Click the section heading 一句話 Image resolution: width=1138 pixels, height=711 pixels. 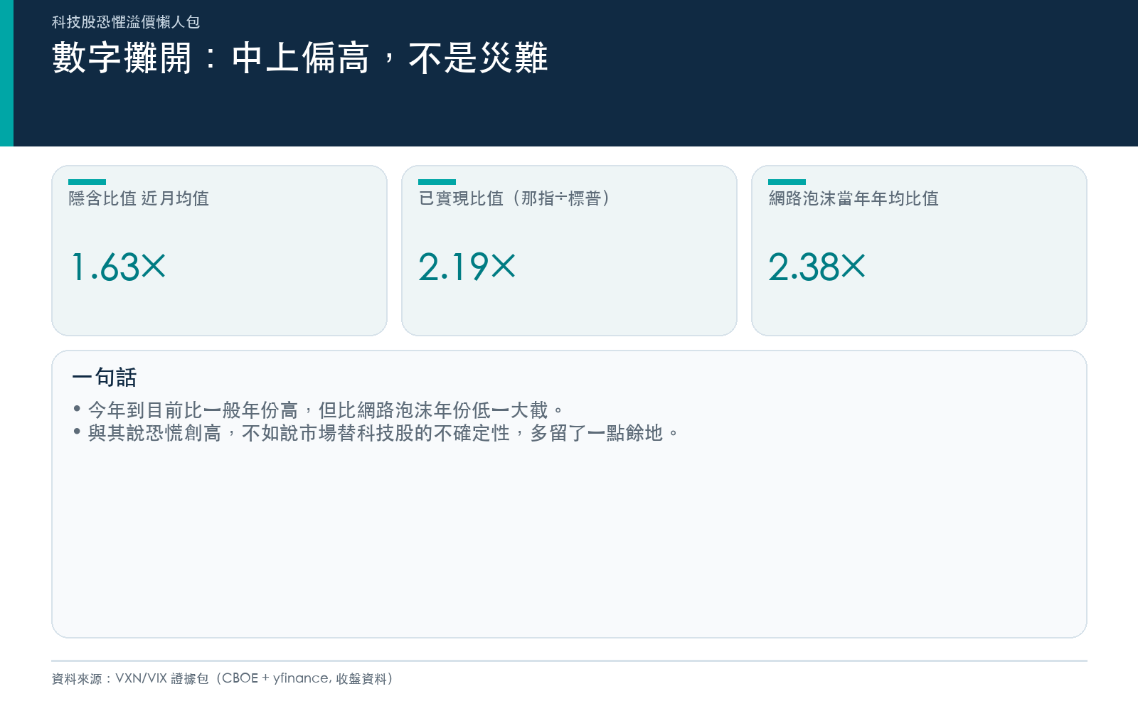(x=104, y=378)
